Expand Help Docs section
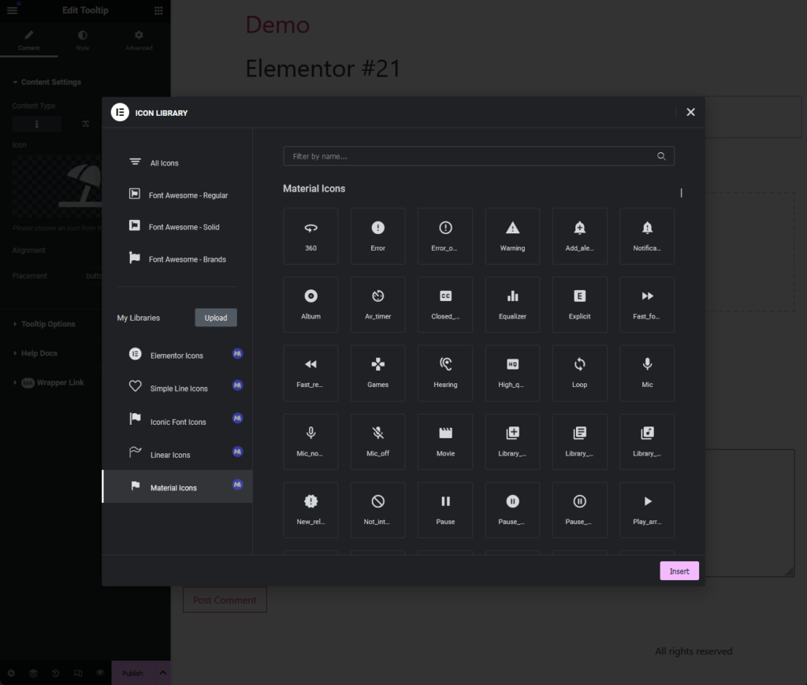 point(39,353)
